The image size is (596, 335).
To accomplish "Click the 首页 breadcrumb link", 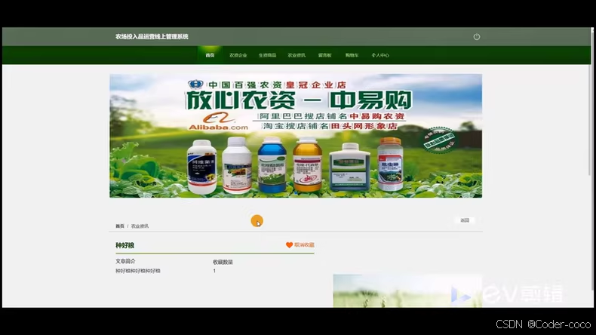I will [x=120, y=226].
